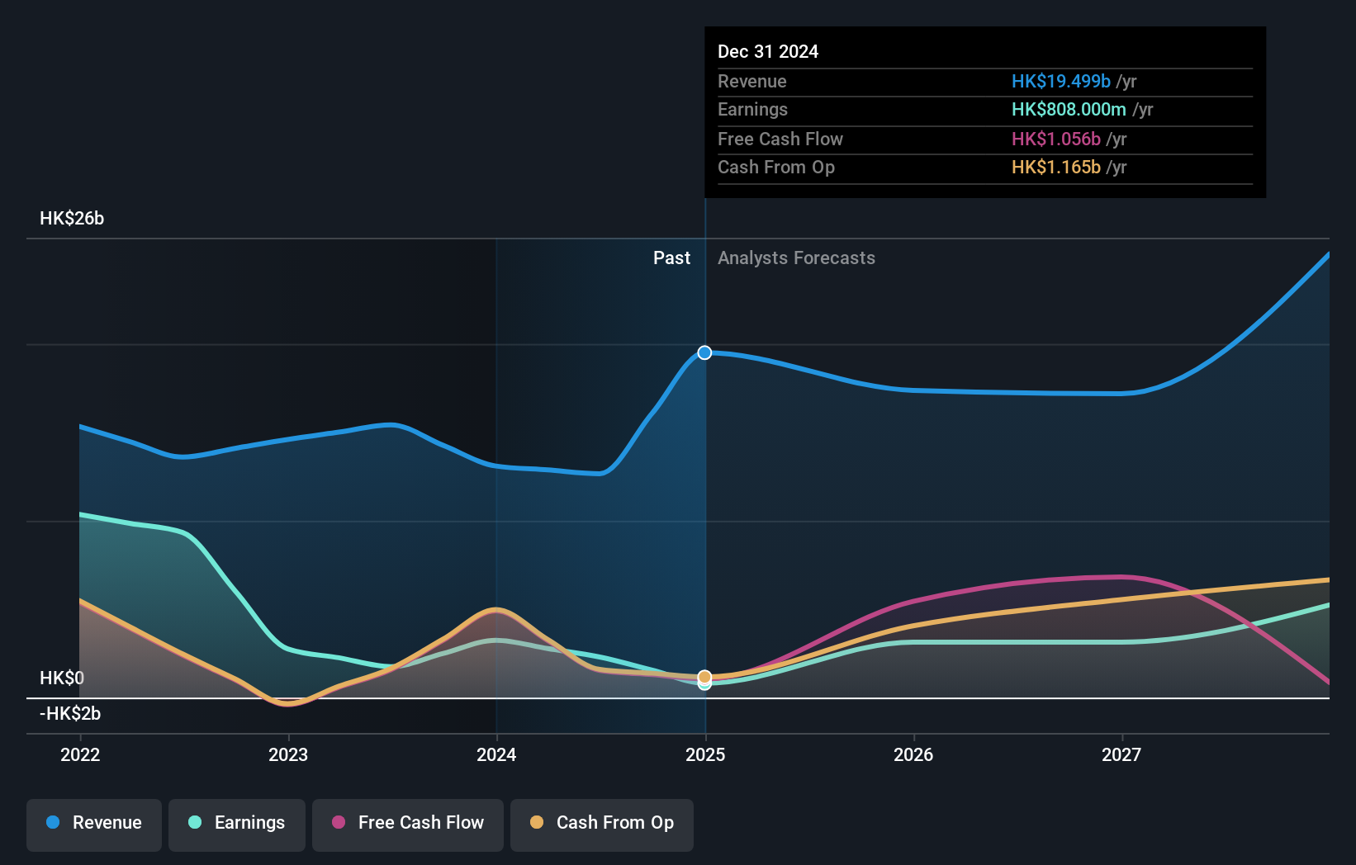Click the orange Cash From Op legend dot
This screenshot has width=1356, height=865.
point(538,822)
